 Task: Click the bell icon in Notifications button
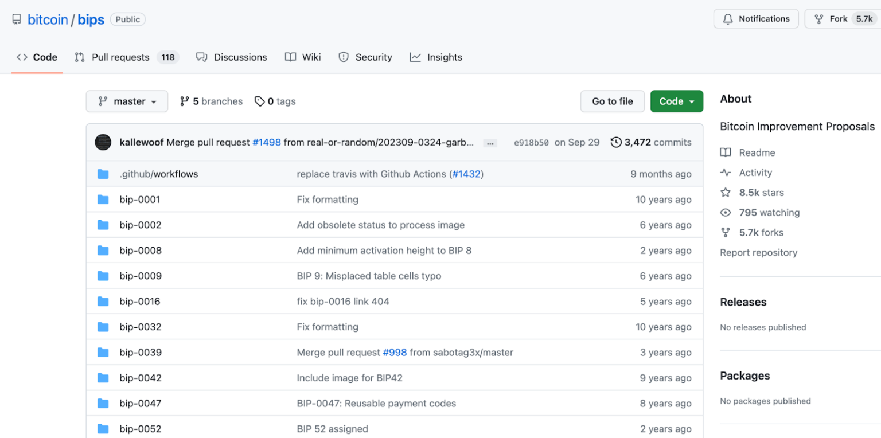(x=728, y=19)
